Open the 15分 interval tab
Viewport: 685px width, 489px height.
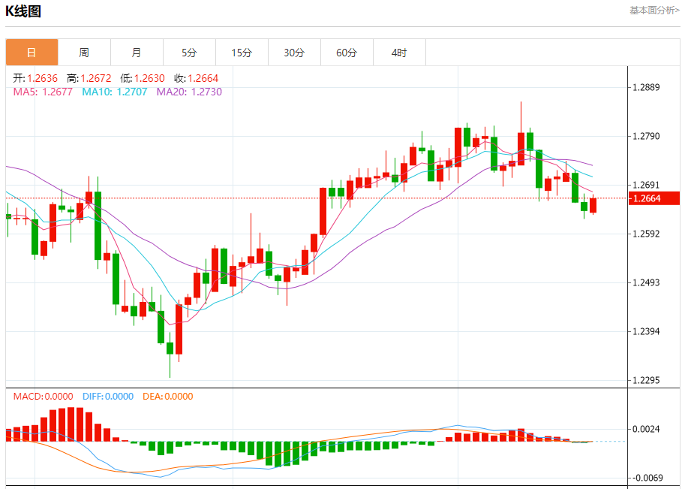coord(242,53)
